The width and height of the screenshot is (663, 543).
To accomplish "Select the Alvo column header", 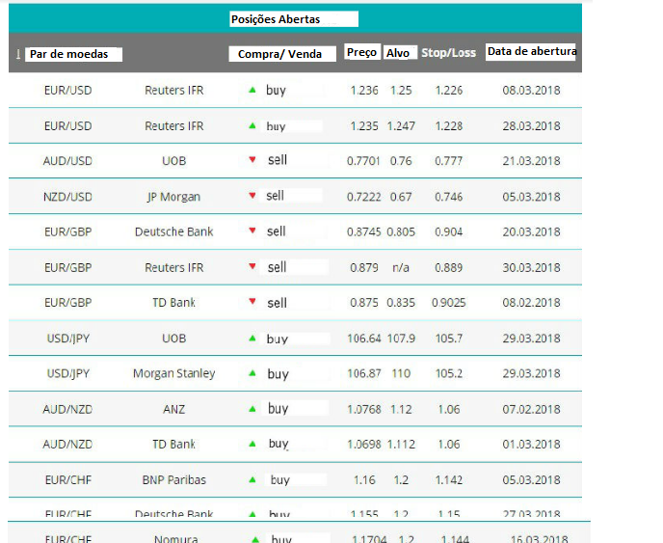I will pos(398,53).
